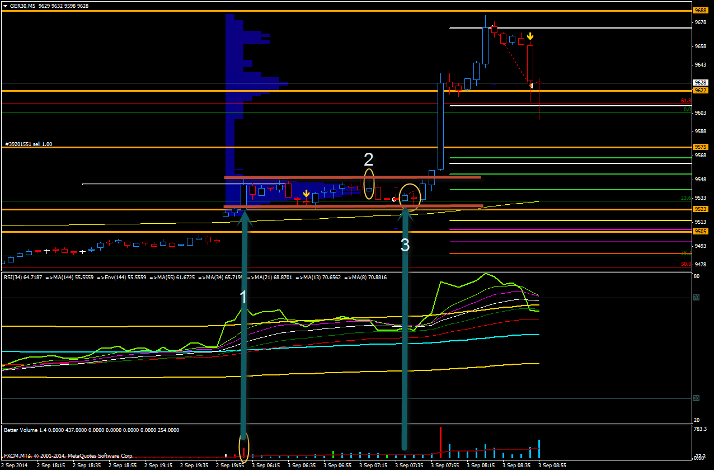Select ellipse at tip of arrow 3
The width and height of the screenshot is (714, 470).
(x=410, y=196)
